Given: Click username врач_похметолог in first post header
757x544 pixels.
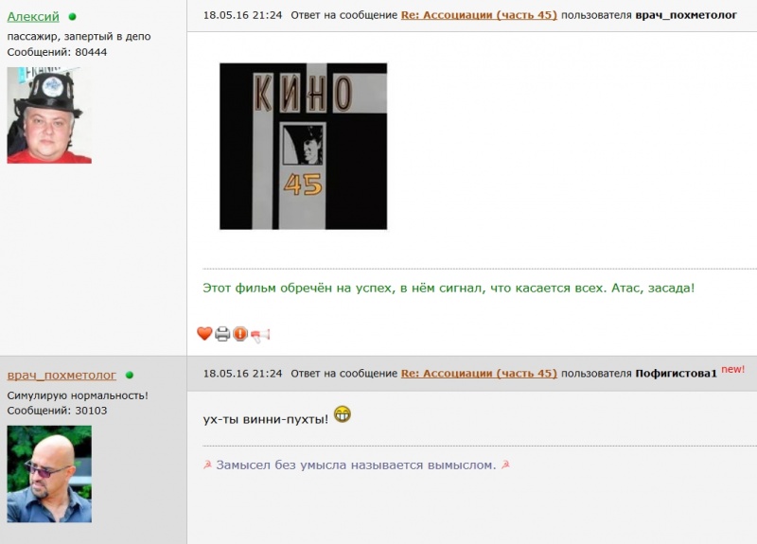Looking at the screenshot, I should [x=686, y=15].
